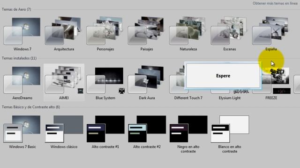Image resolution: width=300 pixels, height=168 pixels.
Task: Click the Espere wait dialog
Action: pyautogui.click(x=223, y=76)
